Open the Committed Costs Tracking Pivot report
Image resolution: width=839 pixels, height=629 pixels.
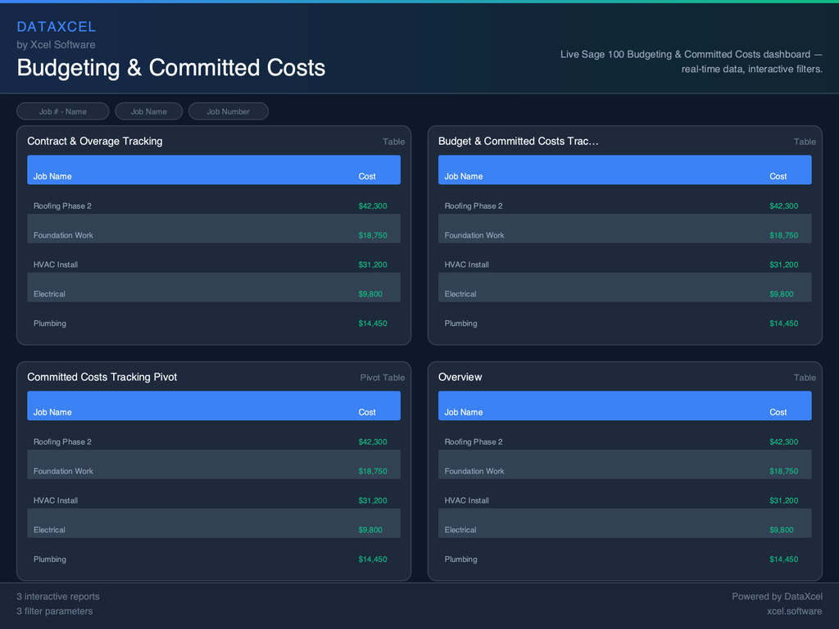[x=102, y=377]
